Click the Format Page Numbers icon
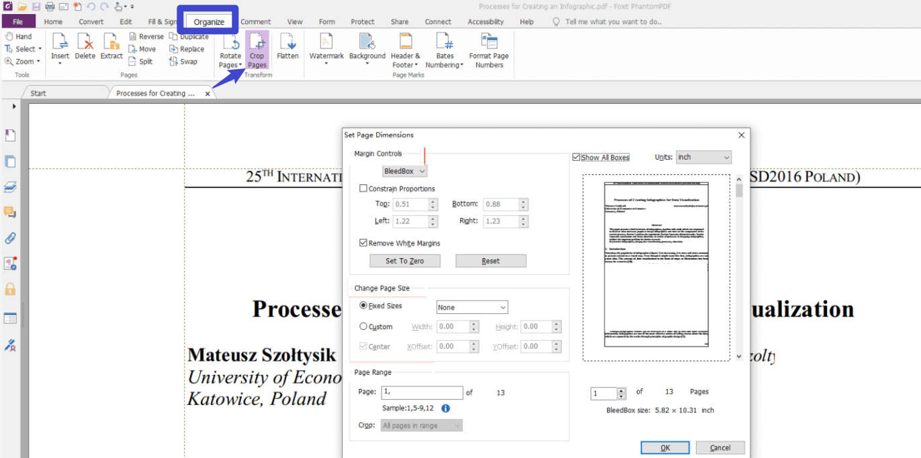The height and width of the screenshot is (458, 921). pos(489,48)
